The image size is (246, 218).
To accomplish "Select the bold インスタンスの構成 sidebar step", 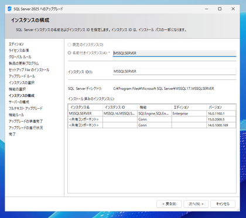I will pyautogui.click(x=22, y=96).
